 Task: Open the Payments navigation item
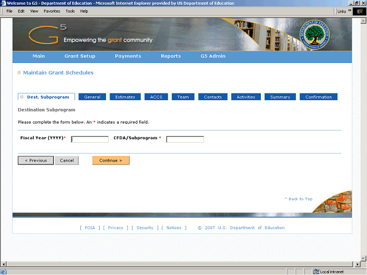click(x=128, y=56)
